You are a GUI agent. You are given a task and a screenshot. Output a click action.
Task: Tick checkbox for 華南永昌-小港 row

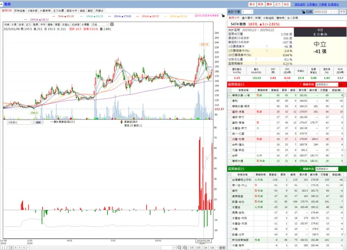pyautogui.click(x=229, y=95)
